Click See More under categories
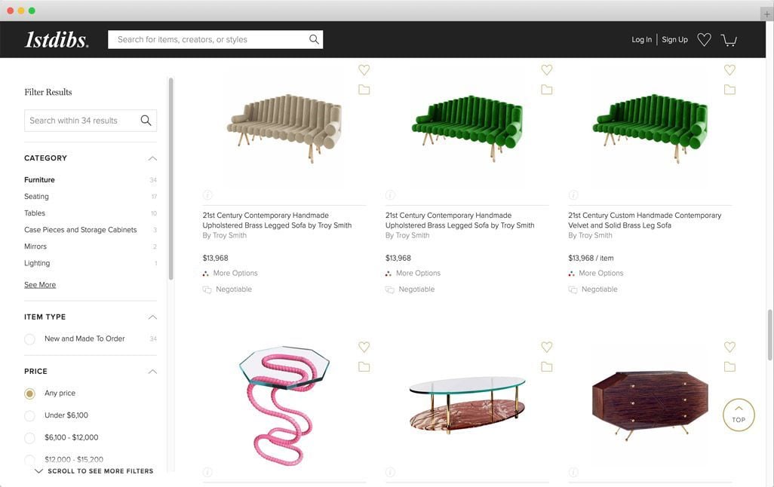Screen dimensions: 774x487 (x=39, y=284)
